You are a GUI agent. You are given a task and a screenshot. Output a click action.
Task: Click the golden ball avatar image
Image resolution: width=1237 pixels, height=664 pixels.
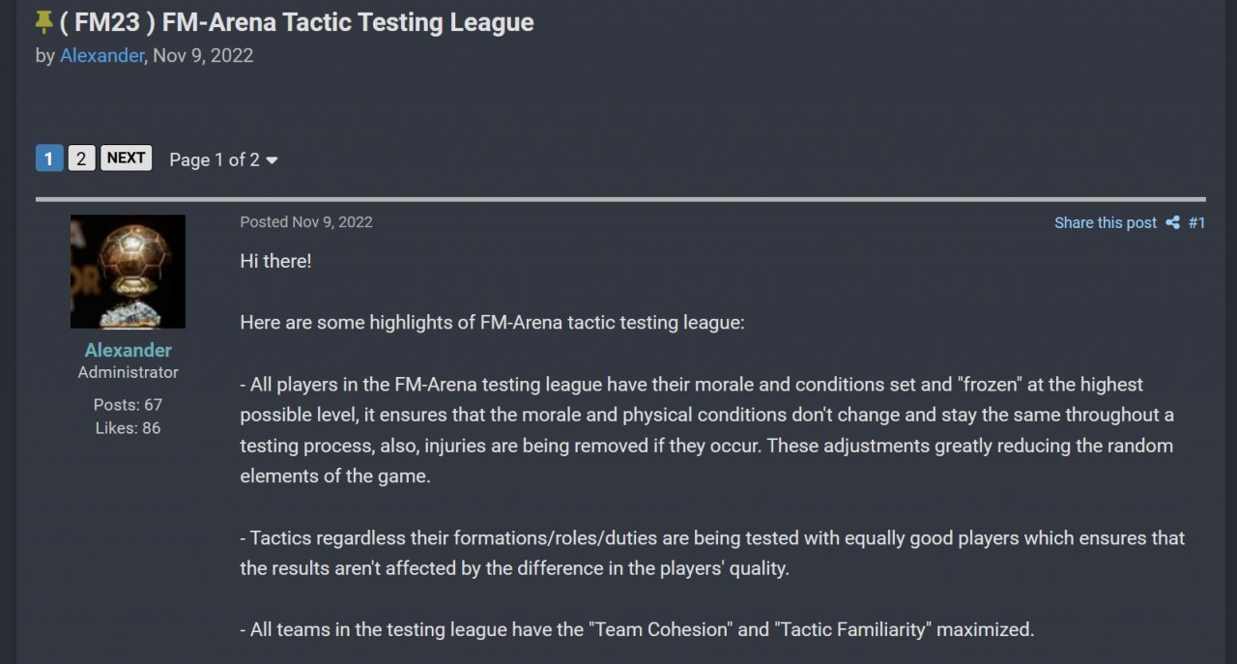click(128, 272)
